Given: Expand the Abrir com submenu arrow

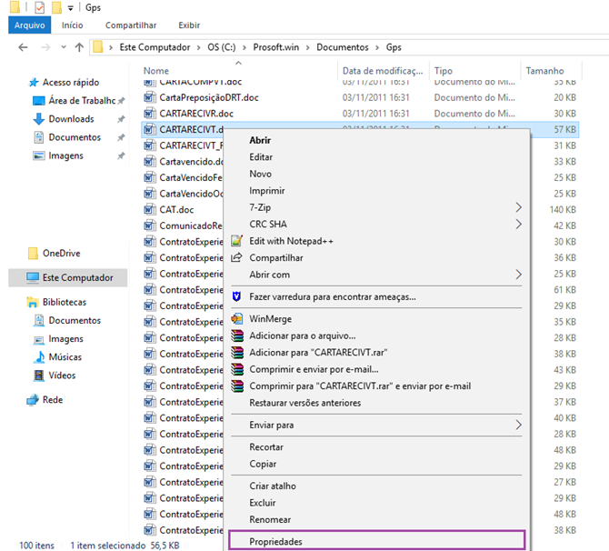Looking at the screenshot, I should tap(518, 275).
